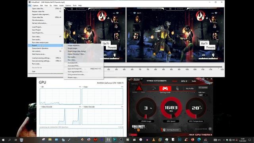Image resolution: width=254 pixels, height=143 pixels.
Task: Open GPU Tweak settings gear icon
Action: coord(203,79)
